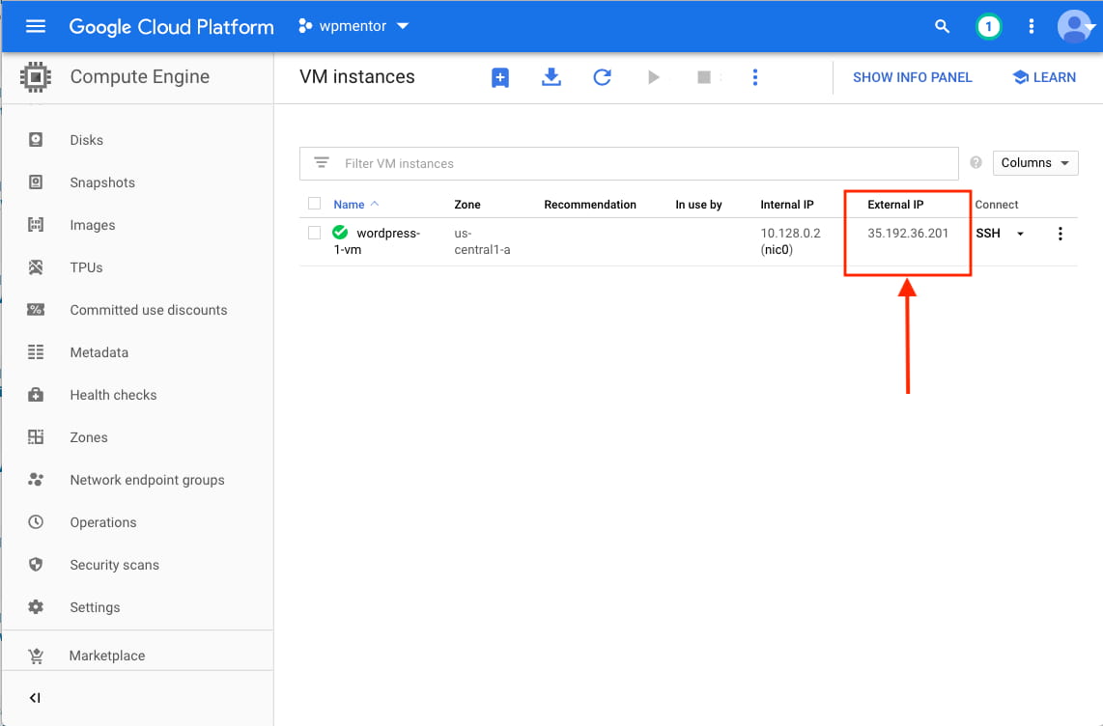Image resolution: width=1103 pixels, height=726 pixels.
Task: Click the Compute Engine chip icon
Action: pos(35,76)
